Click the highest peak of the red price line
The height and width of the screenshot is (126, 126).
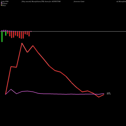[22, 43]
